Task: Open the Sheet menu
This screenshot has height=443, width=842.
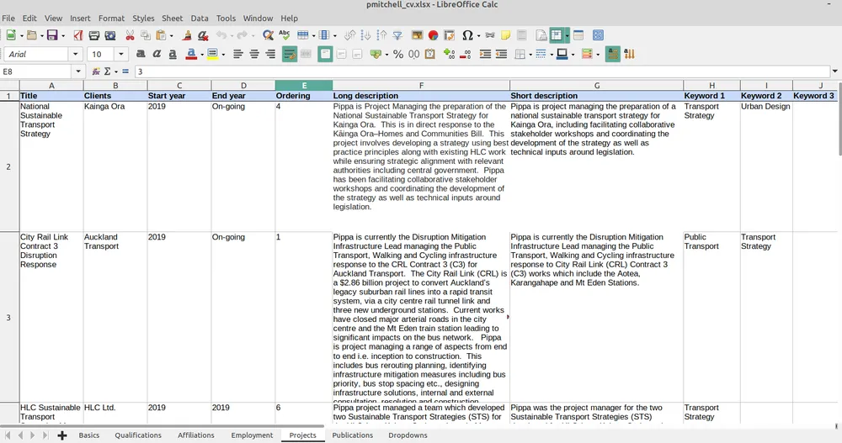Action: [x=173, y=18]
